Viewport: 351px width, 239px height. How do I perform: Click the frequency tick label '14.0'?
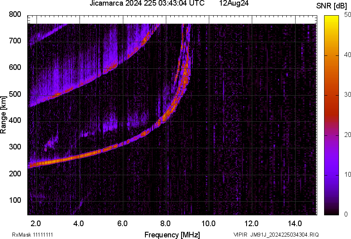coord(295,224)
